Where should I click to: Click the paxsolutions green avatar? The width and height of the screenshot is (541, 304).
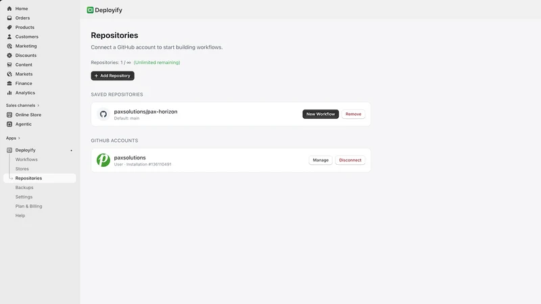click(103, 160)
